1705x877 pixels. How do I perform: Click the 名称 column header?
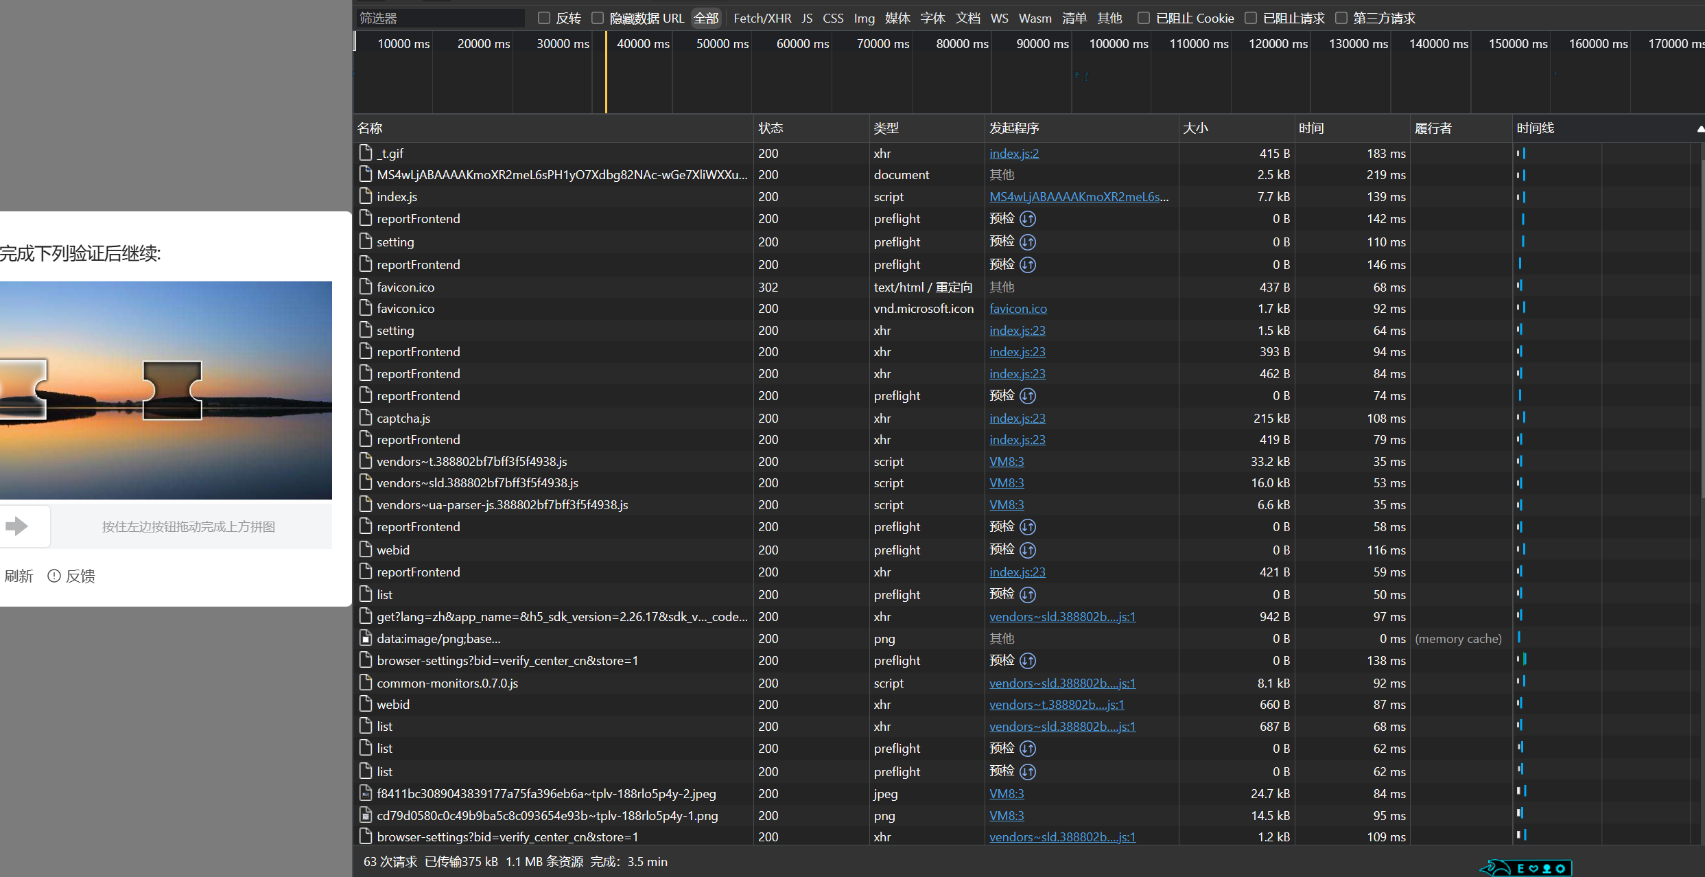coord(371,128)
